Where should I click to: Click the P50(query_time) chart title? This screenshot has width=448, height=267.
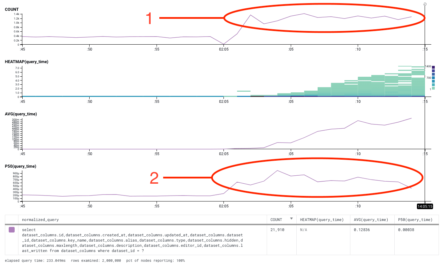coord(20,166)
